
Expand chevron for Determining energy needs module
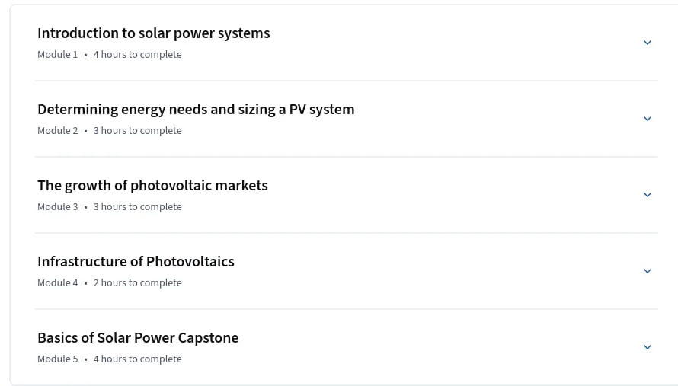click(648, 119)
